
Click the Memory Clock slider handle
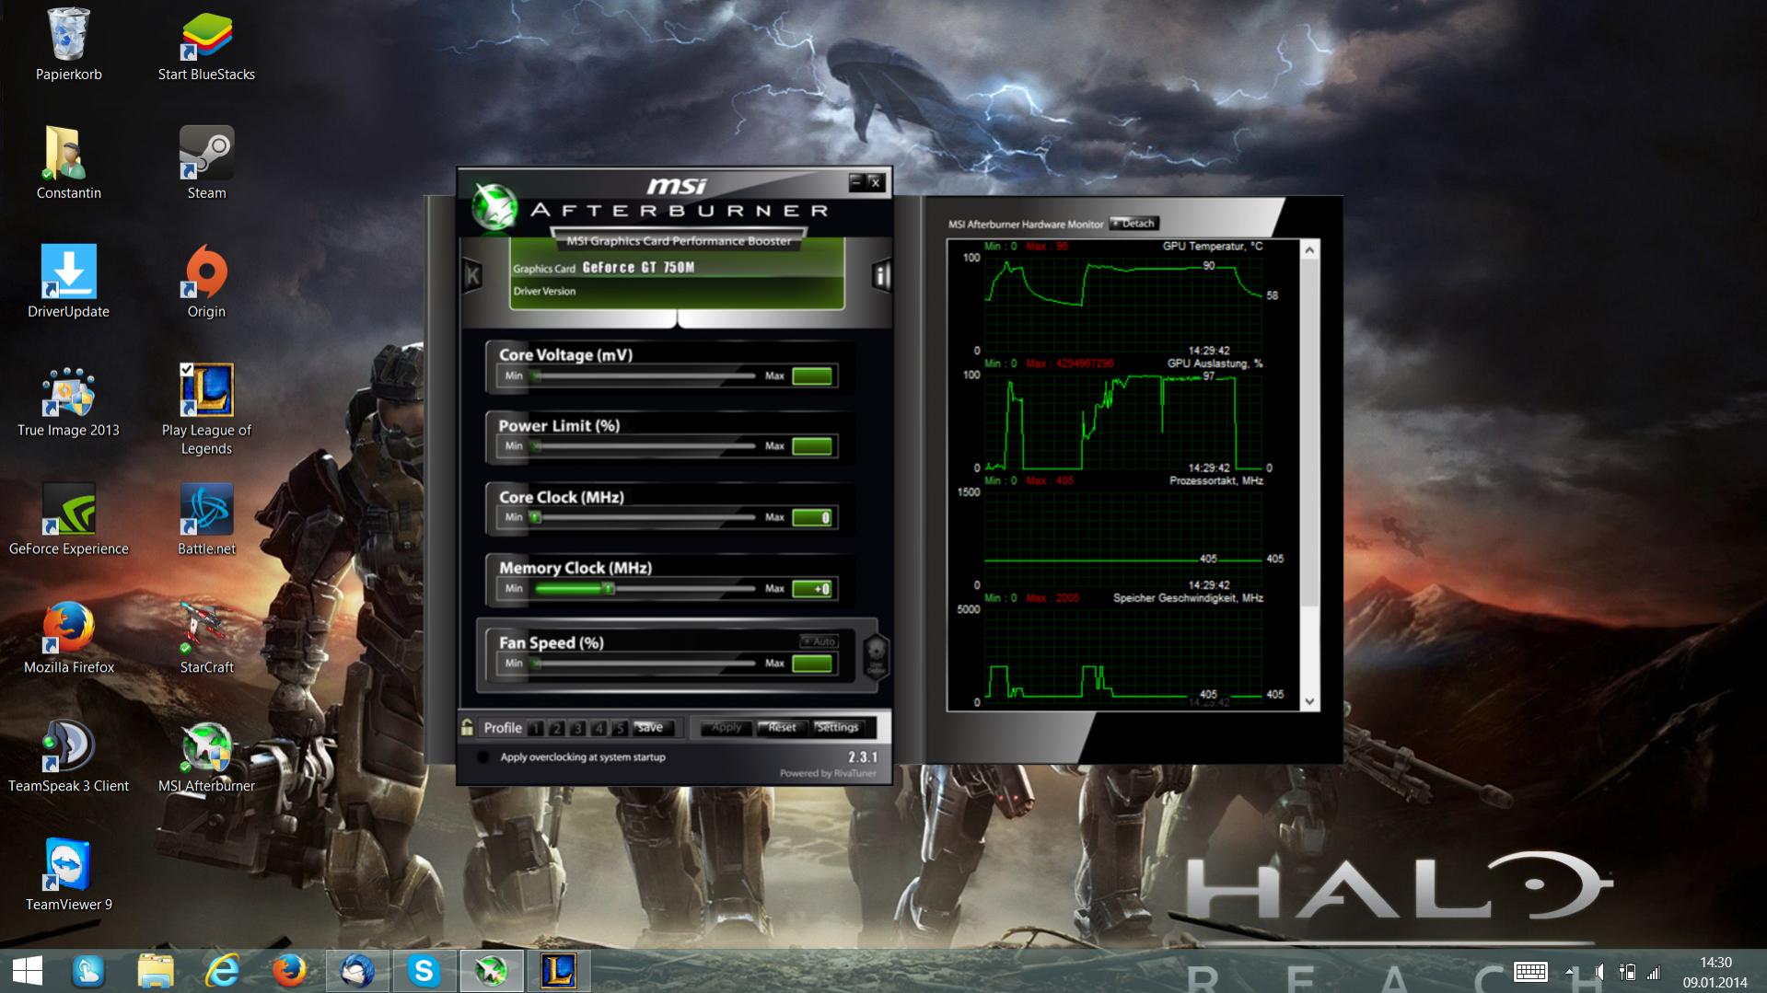(x=609, y=588)
